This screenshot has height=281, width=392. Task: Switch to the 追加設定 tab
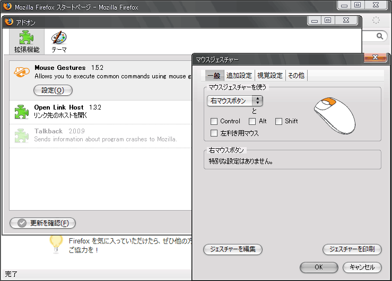pos(239,76)
